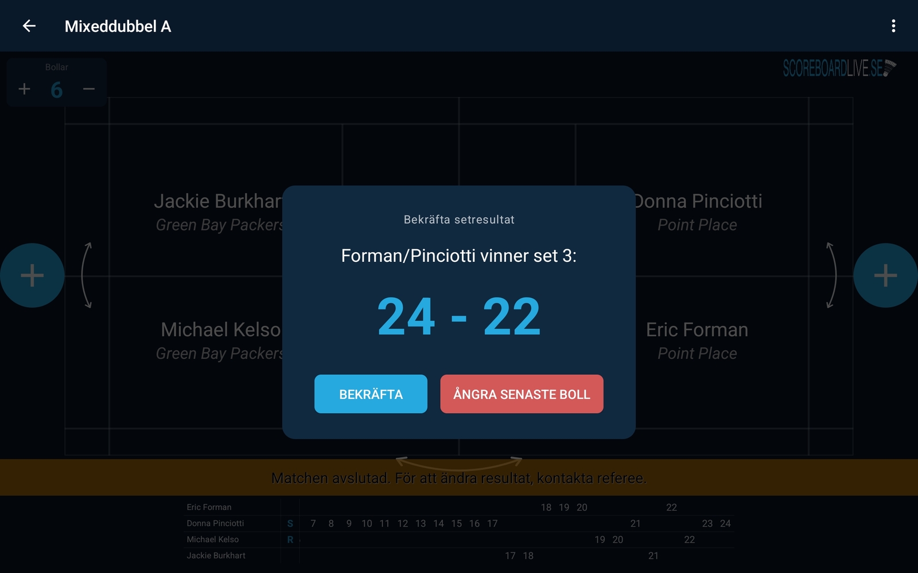
Task: Add point for right team
Action: (x=885, y=276)
